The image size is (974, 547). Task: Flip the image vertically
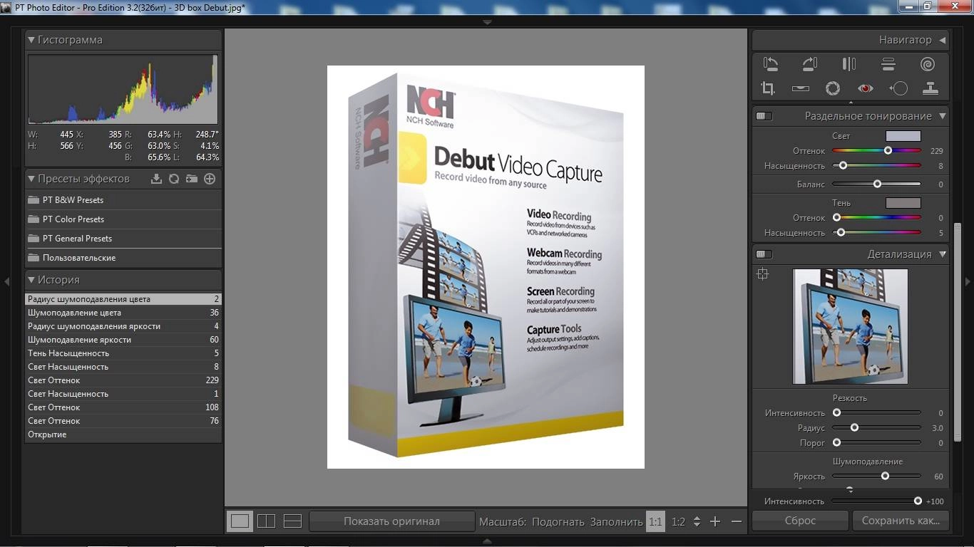(x=888, y=64)
